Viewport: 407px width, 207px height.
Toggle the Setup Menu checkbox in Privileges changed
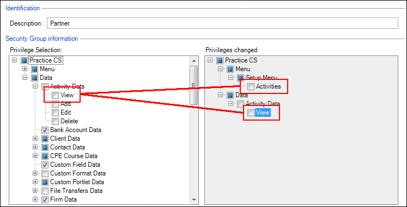tap(241, 78)
